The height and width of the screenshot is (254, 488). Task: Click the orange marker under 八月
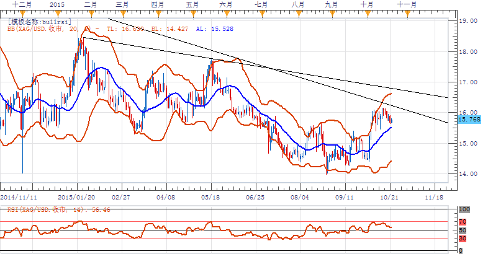point(299,14)
